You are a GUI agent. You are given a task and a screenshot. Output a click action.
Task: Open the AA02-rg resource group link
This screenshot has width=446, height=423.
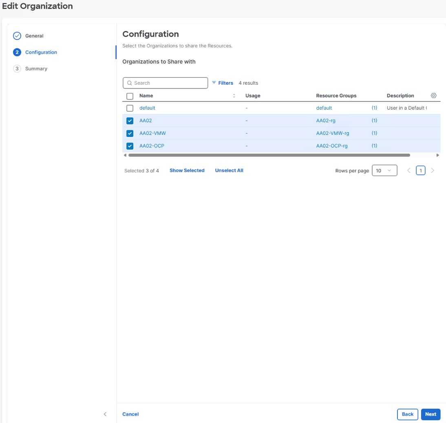326,121
